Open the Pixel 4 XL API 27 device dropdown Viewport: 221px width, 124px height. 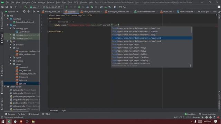tap(53, 7)
